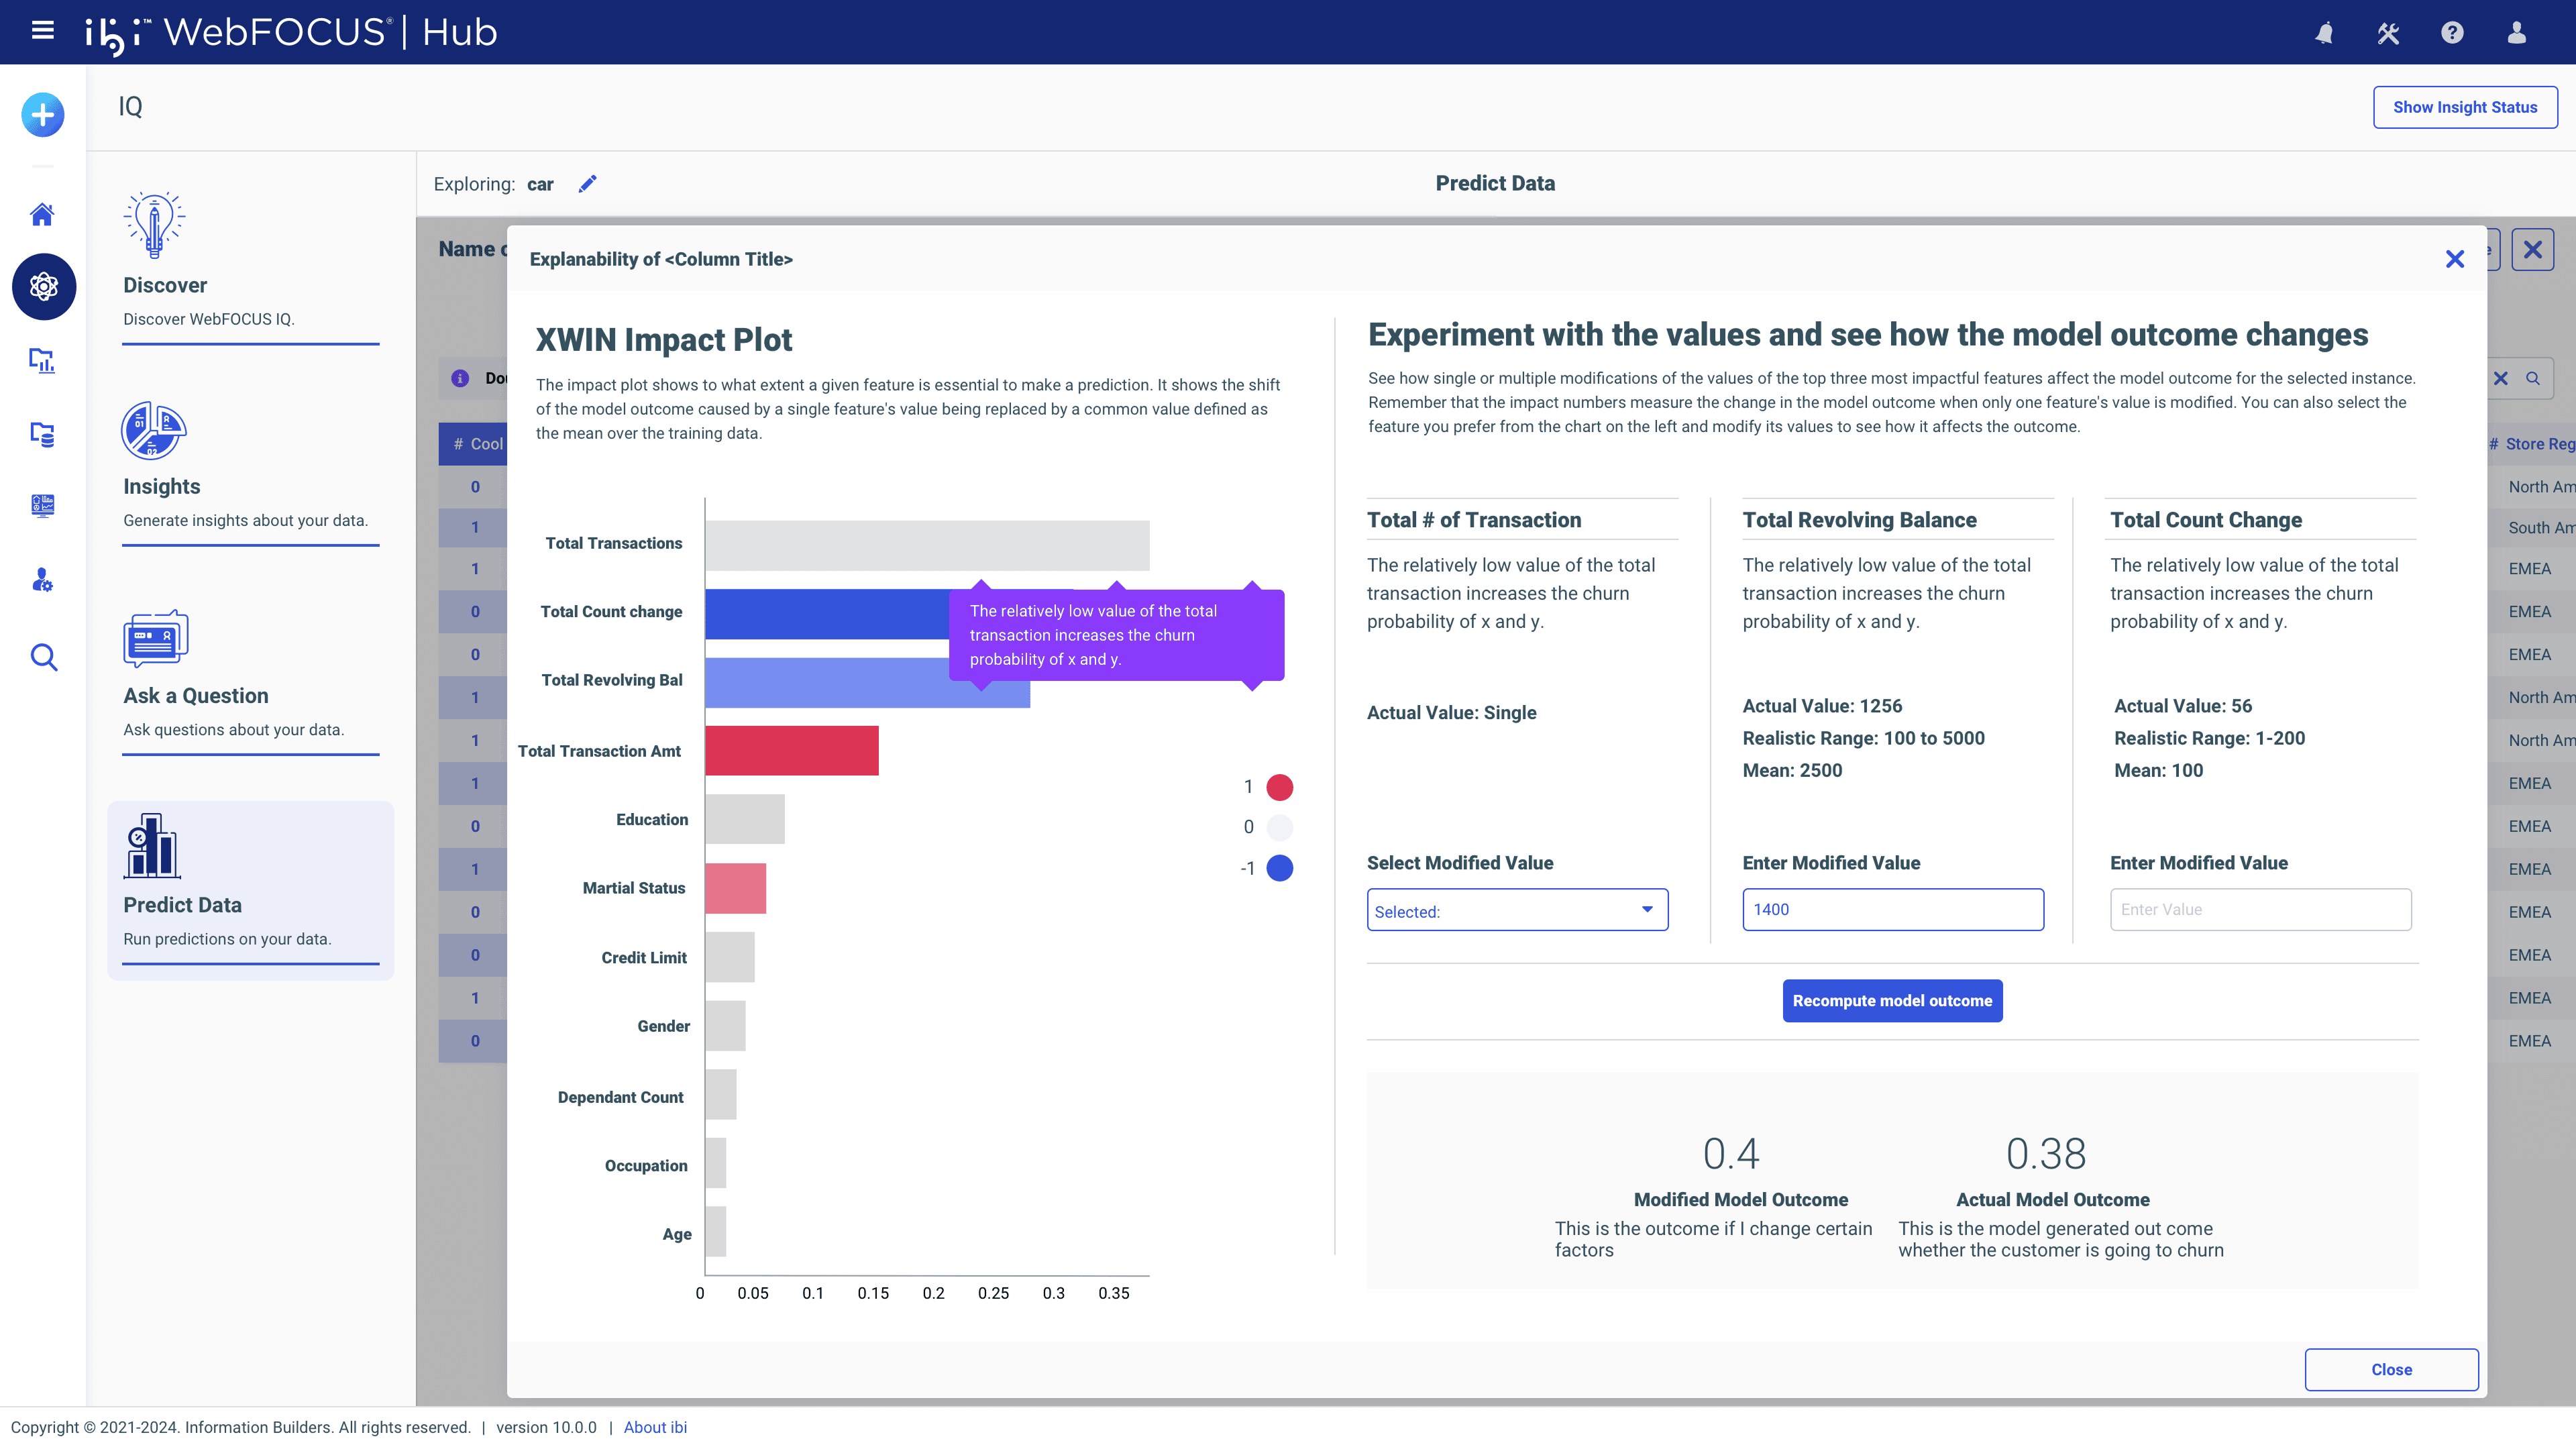Open the help question mark icon
This screenshot has height=1449, width=2576.
(2452, 33)
